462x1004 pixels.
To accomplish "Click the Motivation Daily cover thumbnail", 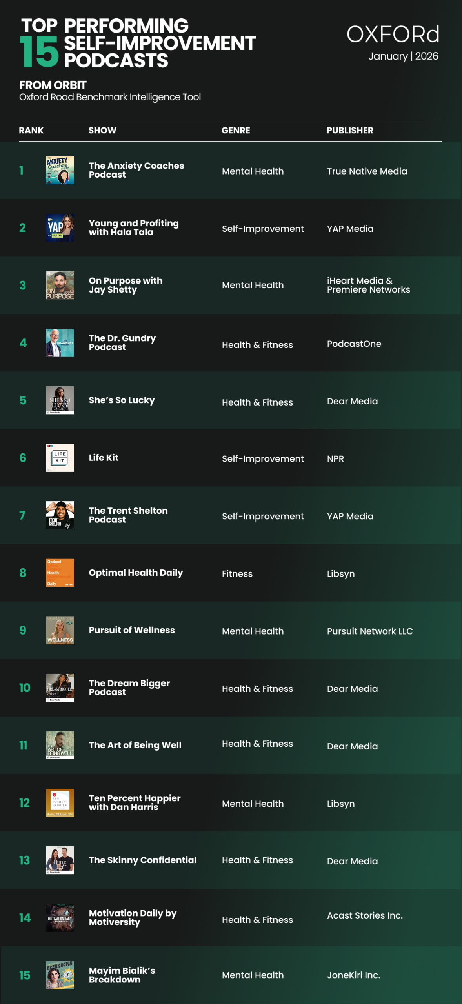I will [x=60, y=918].
